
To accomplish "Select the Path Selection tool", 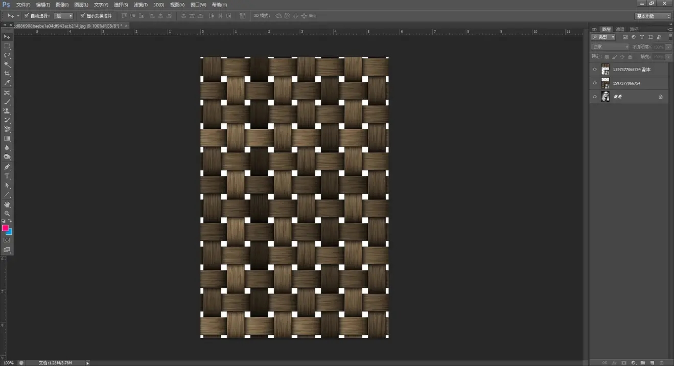I will pos(7,186).
